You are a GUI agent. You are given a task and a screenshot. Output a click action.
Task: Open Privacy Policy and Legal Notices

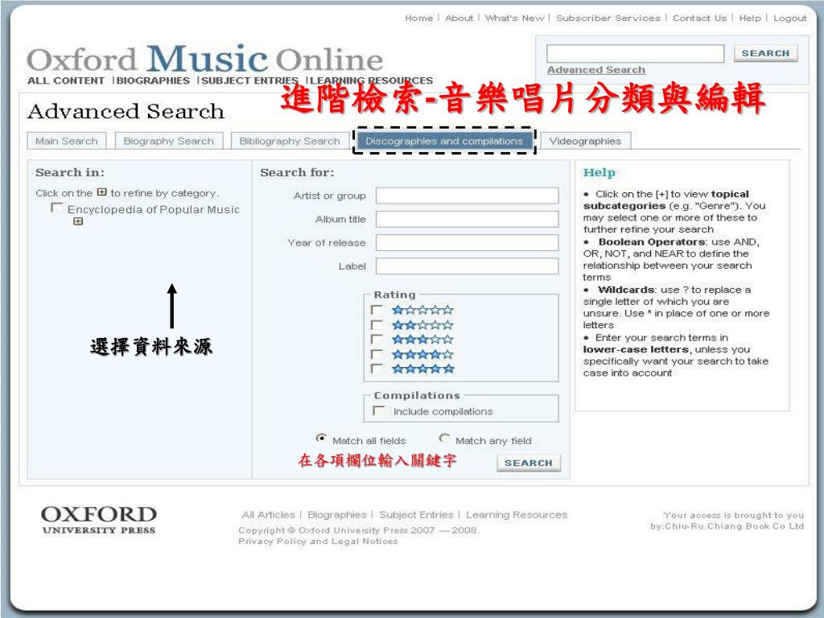(318, 542)
